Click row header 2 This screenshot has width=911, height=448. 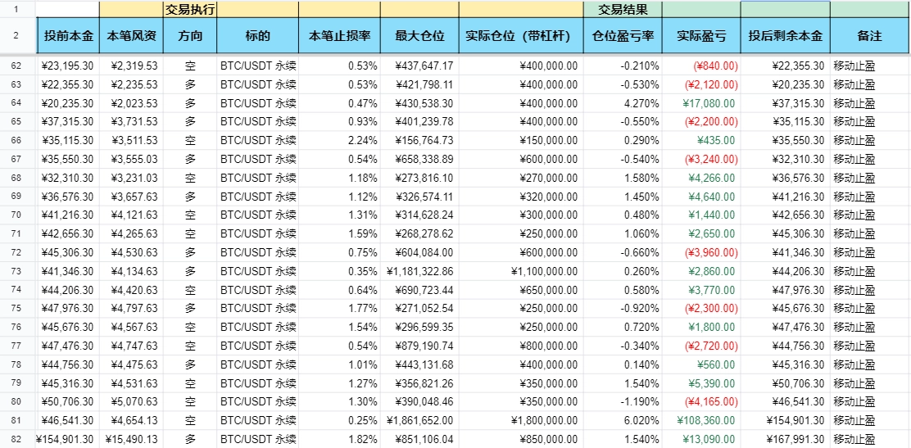(16, 35)
